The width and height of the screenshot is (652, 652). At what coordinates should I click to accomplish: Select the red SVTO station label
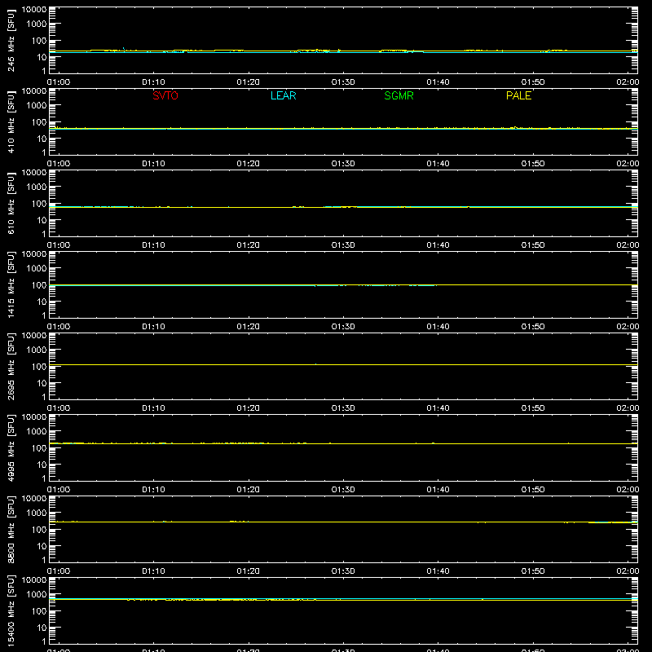point(165,95)
